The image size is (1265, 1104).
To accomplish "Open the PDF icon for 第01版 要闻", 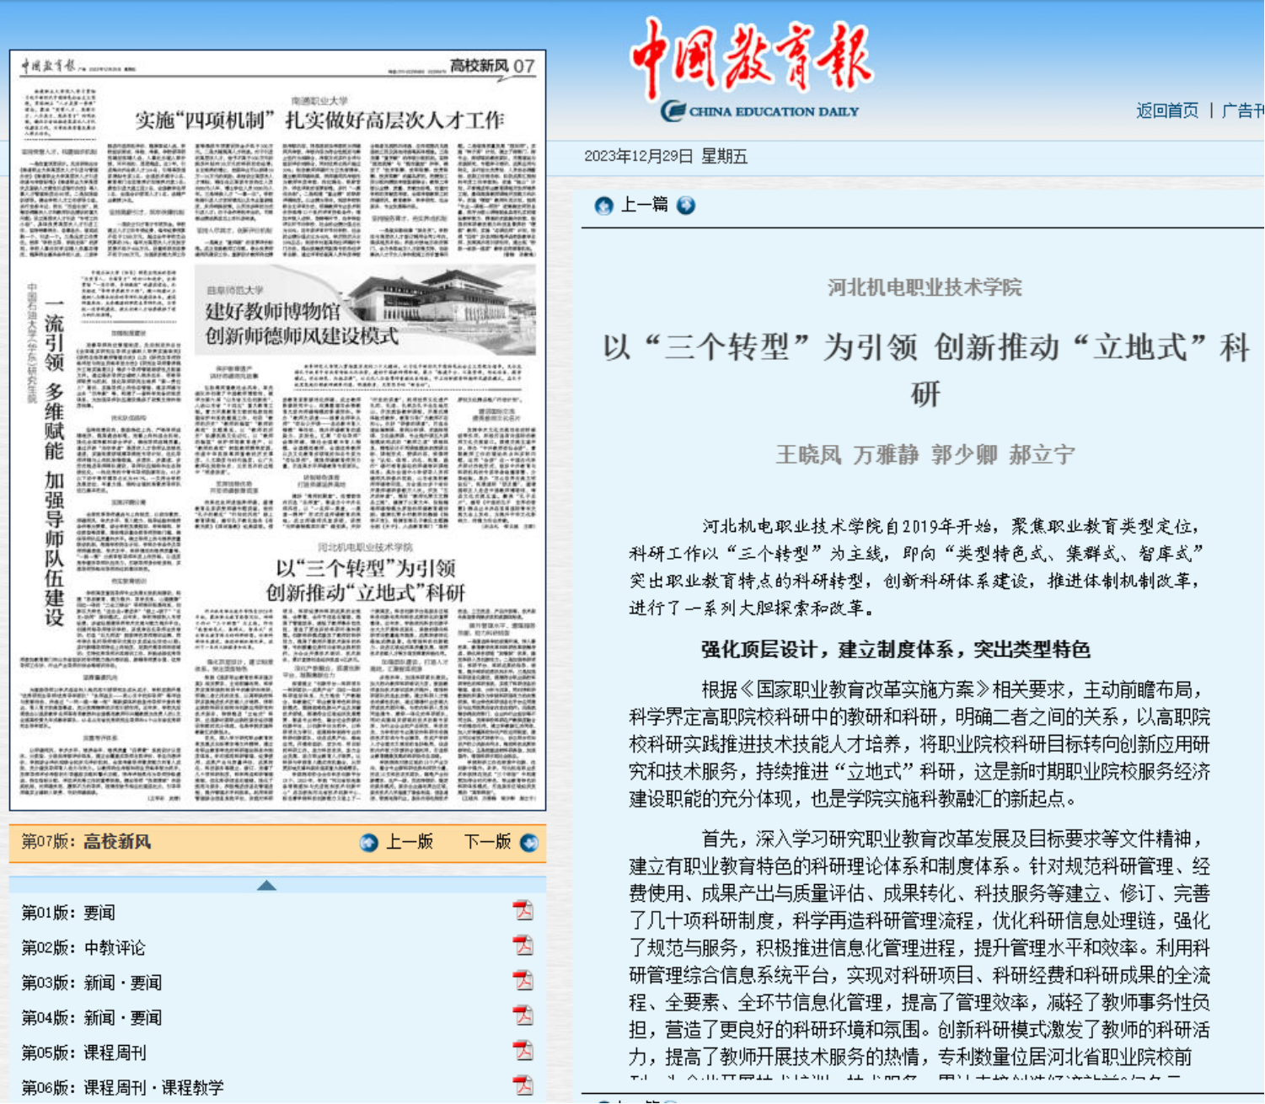I will (x=523, y=911).
